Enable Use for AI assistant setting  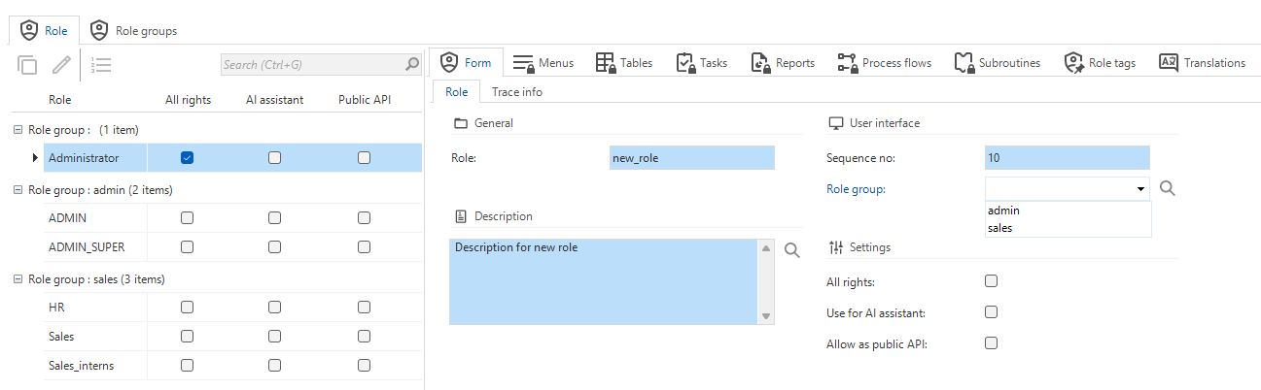pos(991,312)
